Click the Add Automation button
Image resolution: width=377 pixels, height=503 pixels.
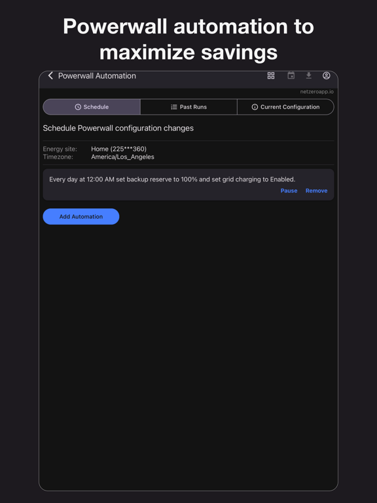pyautogui.click(x=81, y=217)
